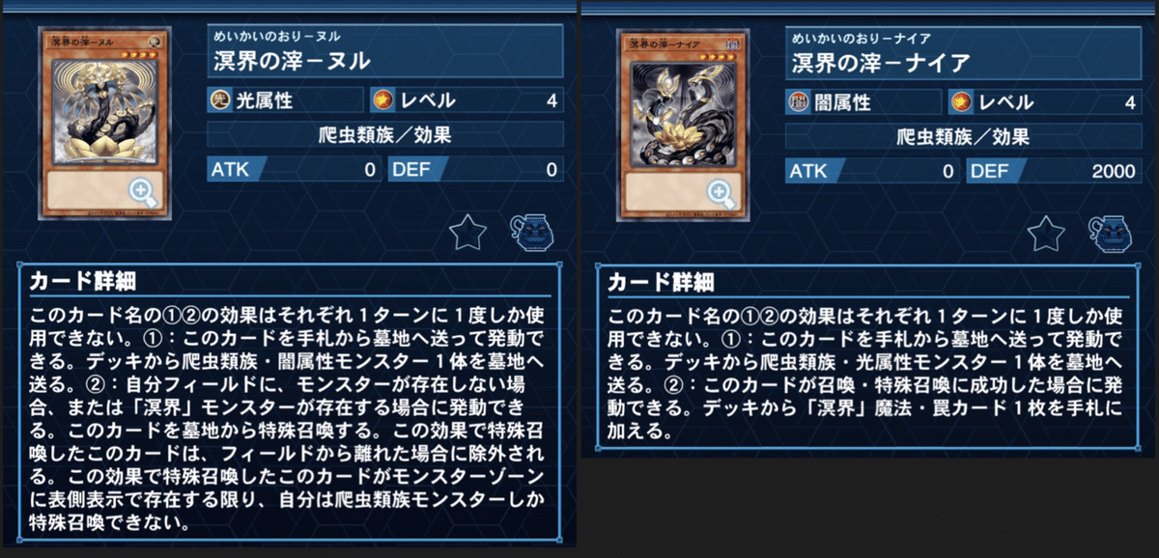The height and width of the screenshot is (558, 1159).
Task: Click the level star icon on ナイア panel
Action: pyautogui.click(x=962, y=100)
